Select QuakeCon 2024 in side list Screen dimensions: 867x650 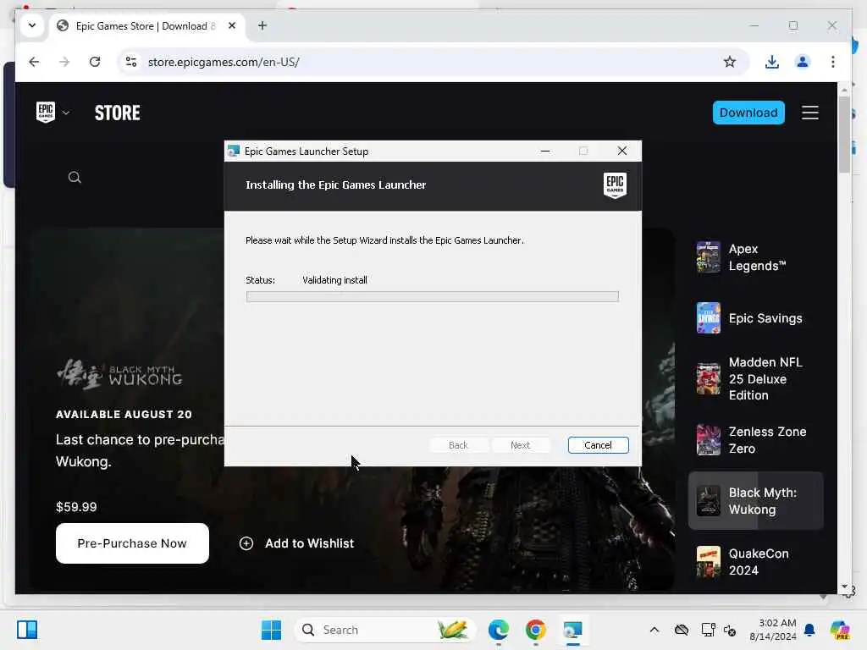click(x=755, y=562)
